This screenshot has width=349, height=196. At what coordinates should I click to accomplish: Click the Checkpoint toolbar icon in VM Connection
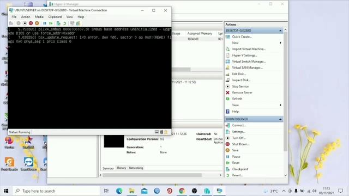point(58,23)
